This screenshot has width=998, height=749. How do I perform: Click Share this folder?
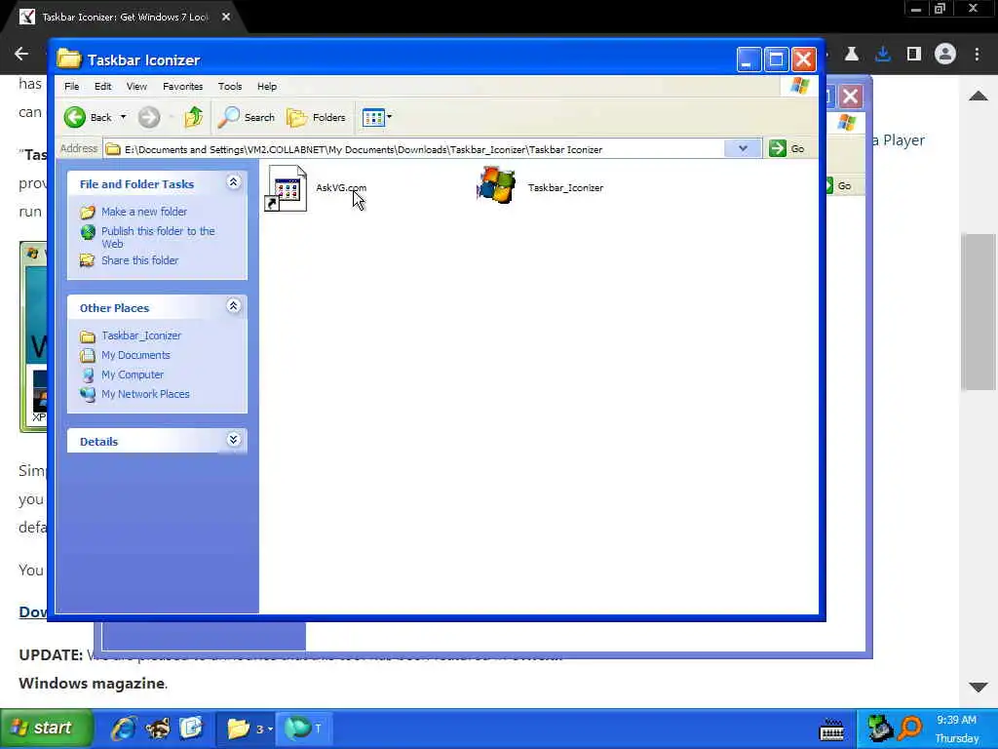(x=140, y=259)
